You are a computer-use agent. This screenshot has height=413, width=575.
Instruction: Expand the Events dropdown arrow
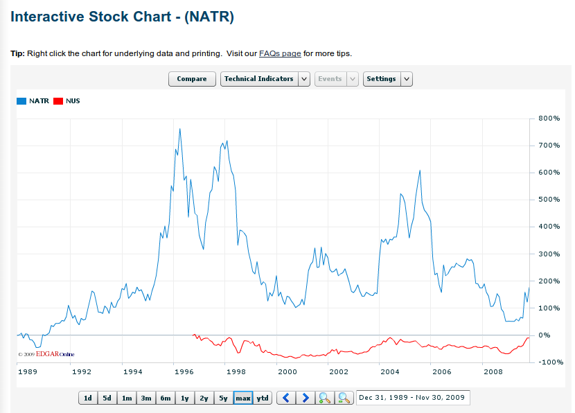coord(353,79)
